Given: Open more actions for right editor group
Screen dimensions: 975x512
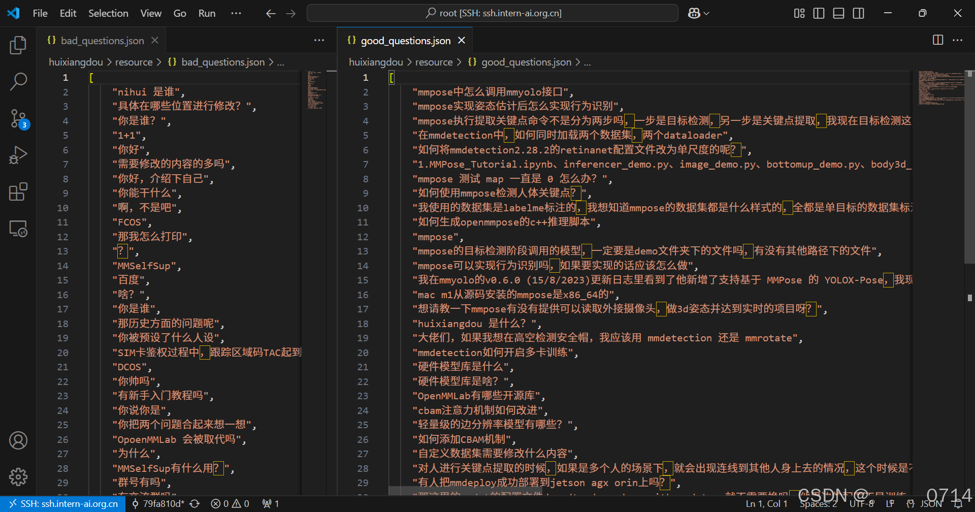Looking at the screenshot, I should point(957,40).
